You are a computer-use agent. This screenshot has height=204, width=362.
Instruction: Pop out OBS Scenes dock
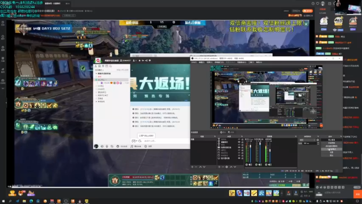click(x=215, y=136)
